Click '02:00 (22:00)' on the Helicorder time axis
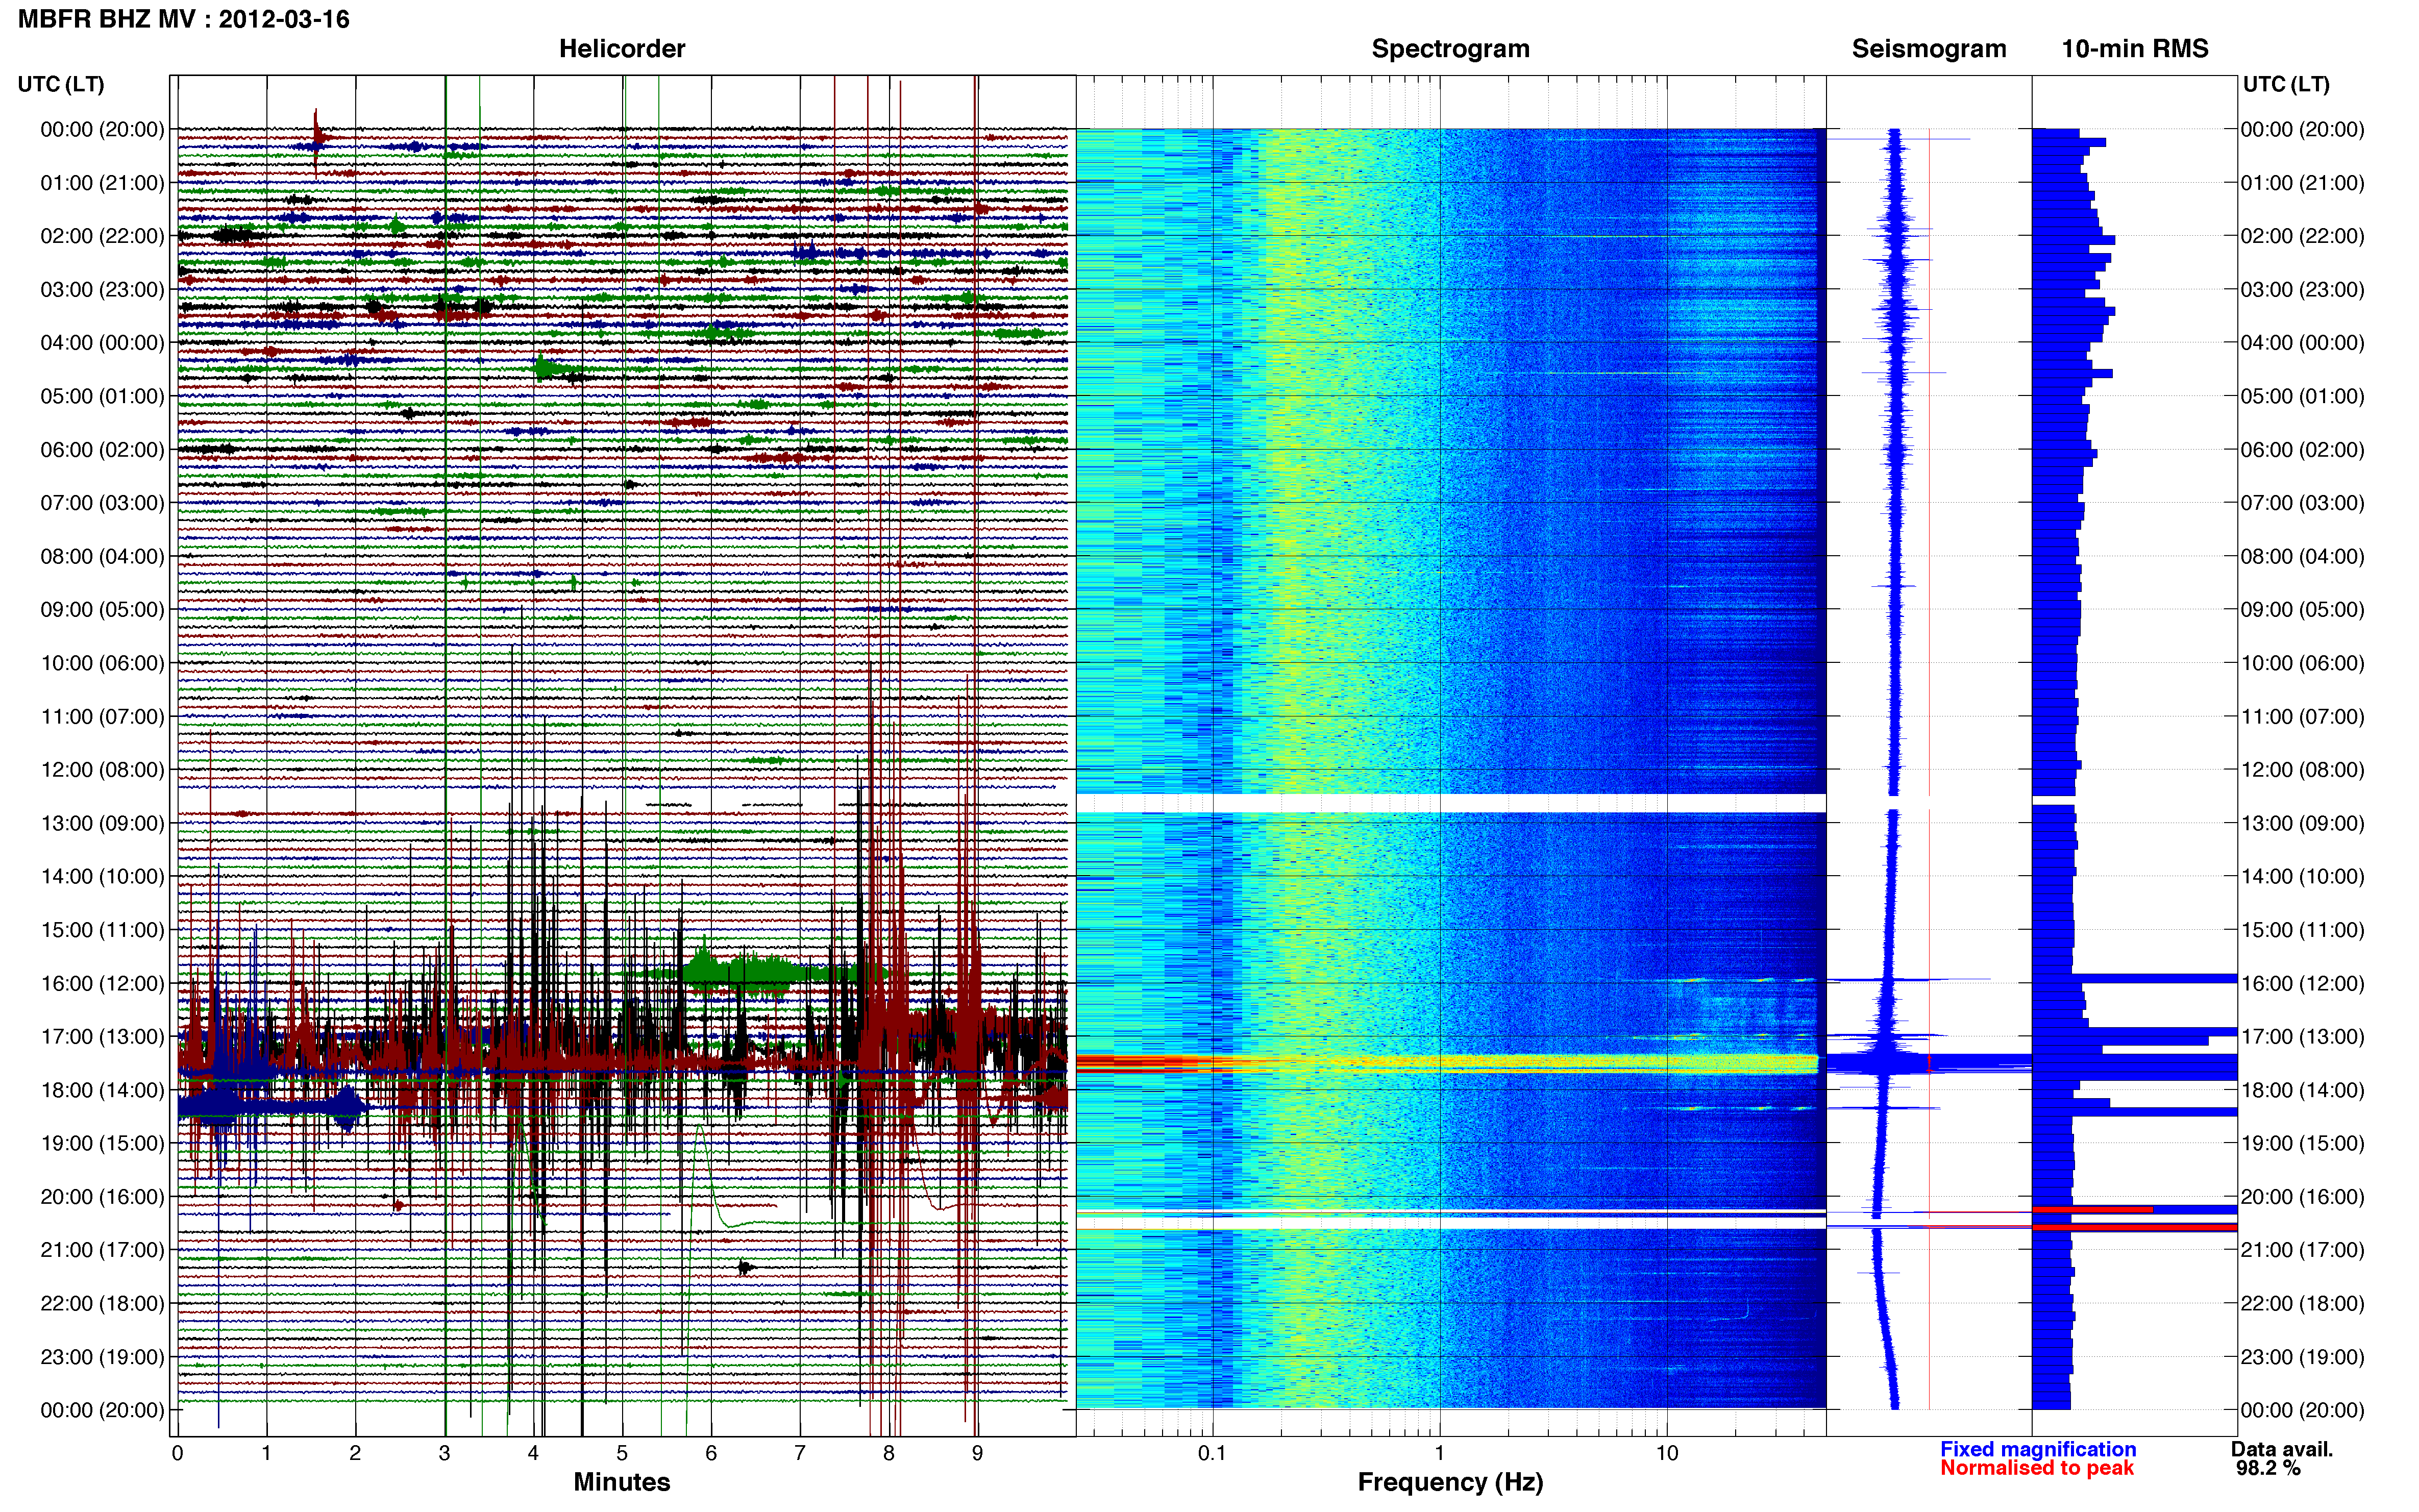Screen dimensions: 2419x1512 tap(102, 236)
